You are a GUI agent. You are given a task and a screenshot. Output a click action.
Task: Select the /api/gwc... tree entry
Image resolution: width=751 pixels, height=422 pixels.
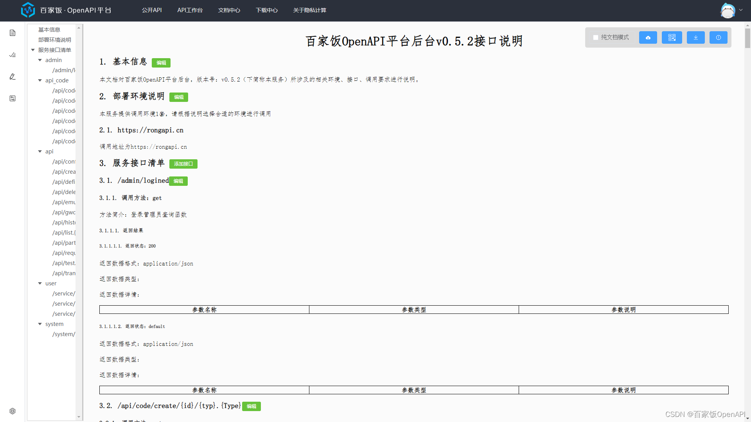click(64, 212)
